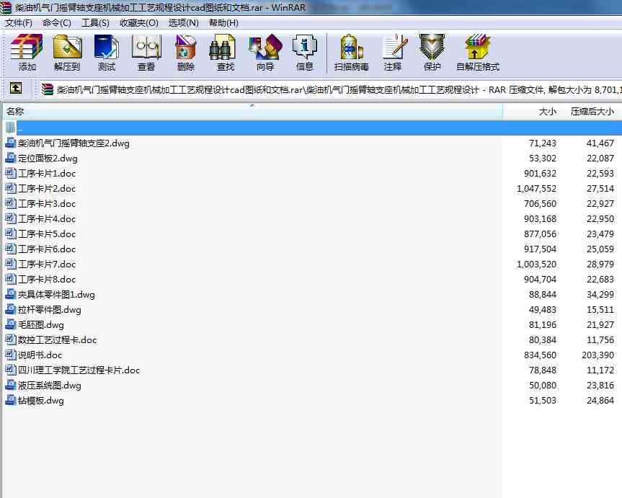Open the 注释 (Comment) tool

394,47
